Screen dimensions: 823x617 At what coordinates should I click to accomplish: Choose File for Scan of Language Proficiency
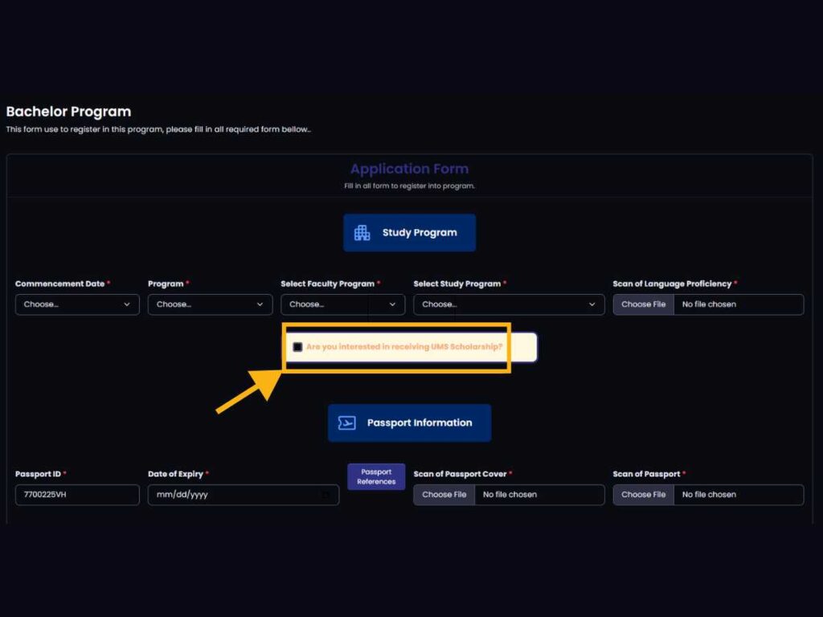(x=643, y=304)
